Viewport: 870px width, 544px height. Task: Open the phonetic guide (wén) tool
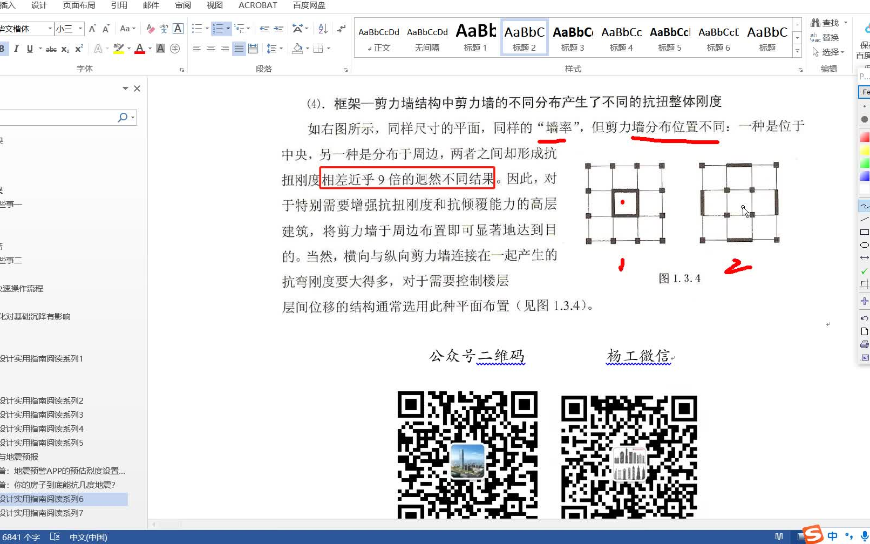[164, 29]
